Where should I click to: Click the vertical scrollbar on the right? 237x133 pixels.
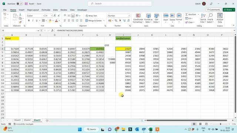(235, 75)
